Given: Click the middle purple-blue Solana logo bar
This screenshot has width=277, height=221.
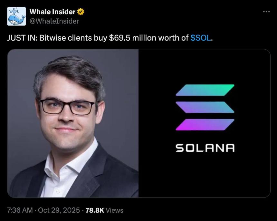Looking at the screenshot, I should click(x=205, y=107).
